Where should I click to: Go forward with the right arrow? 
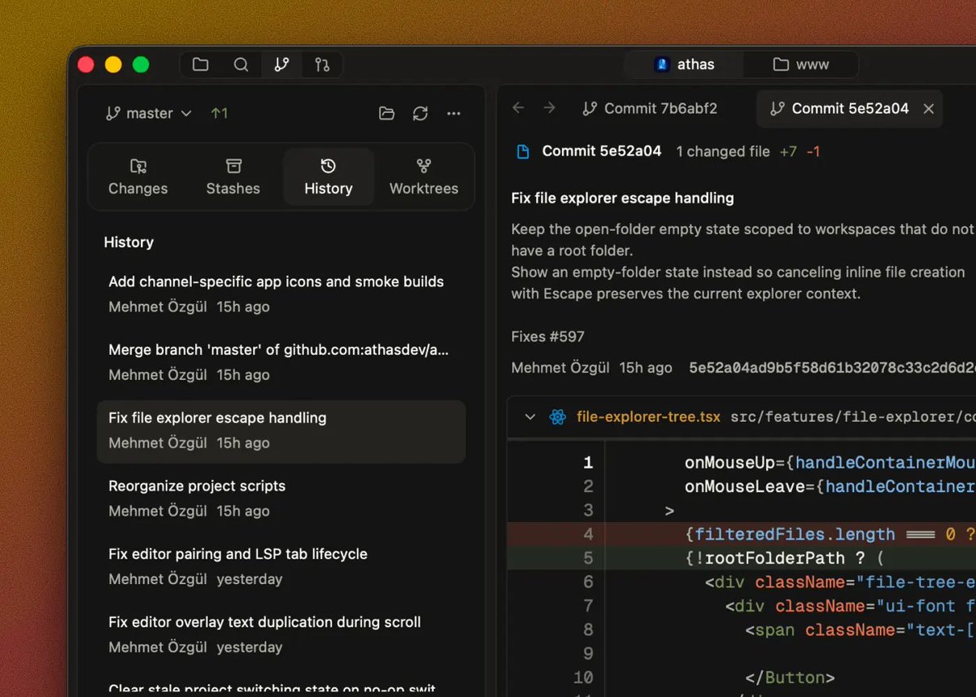pos(549,108)
